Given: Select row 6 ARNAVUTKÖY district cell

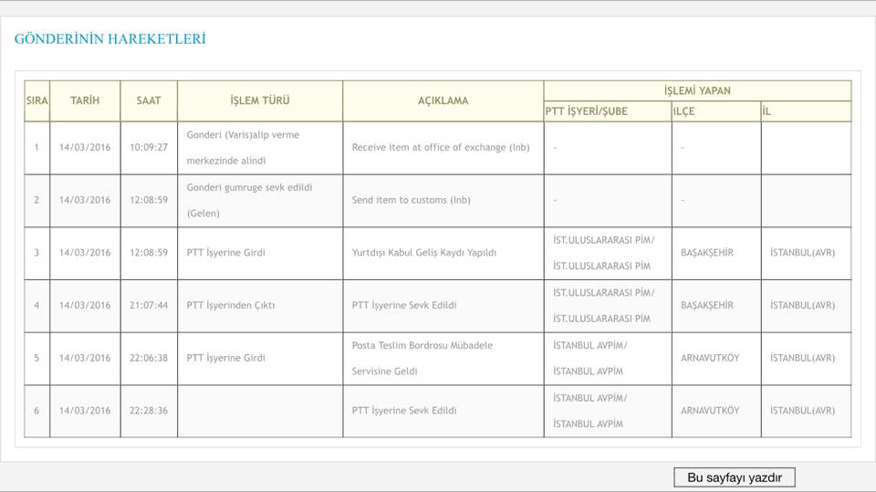Looking at the screenshot, I should pos(716,411).
